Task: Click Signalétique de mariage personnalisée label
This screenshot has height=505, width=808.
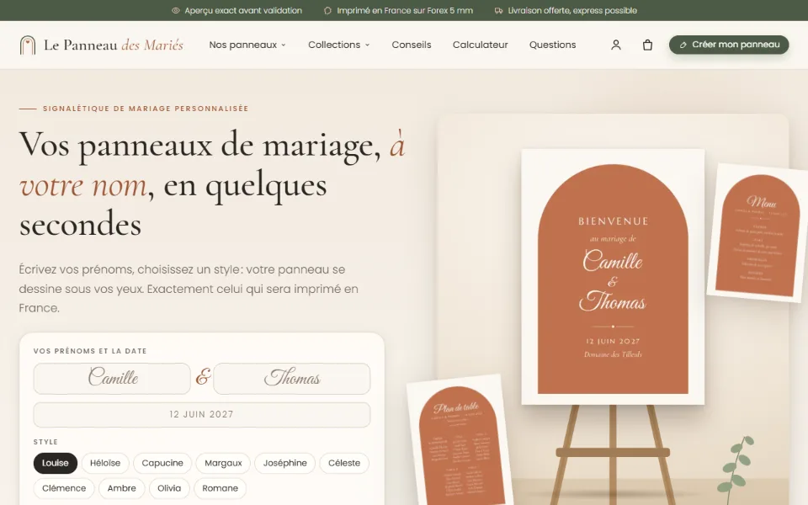Action: tap(146, 109)
